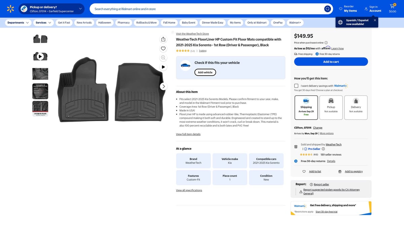
Task: Click Report seller link
Action: tap(321, 184)
